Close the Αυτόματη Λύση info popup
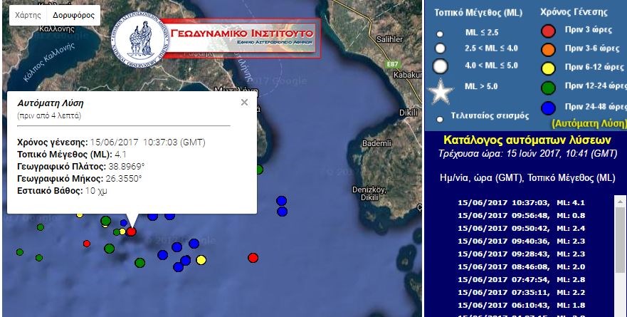 pos(244,103)
